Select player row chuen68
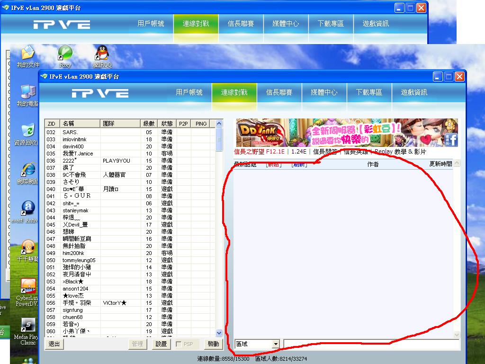 click(130, 317)
